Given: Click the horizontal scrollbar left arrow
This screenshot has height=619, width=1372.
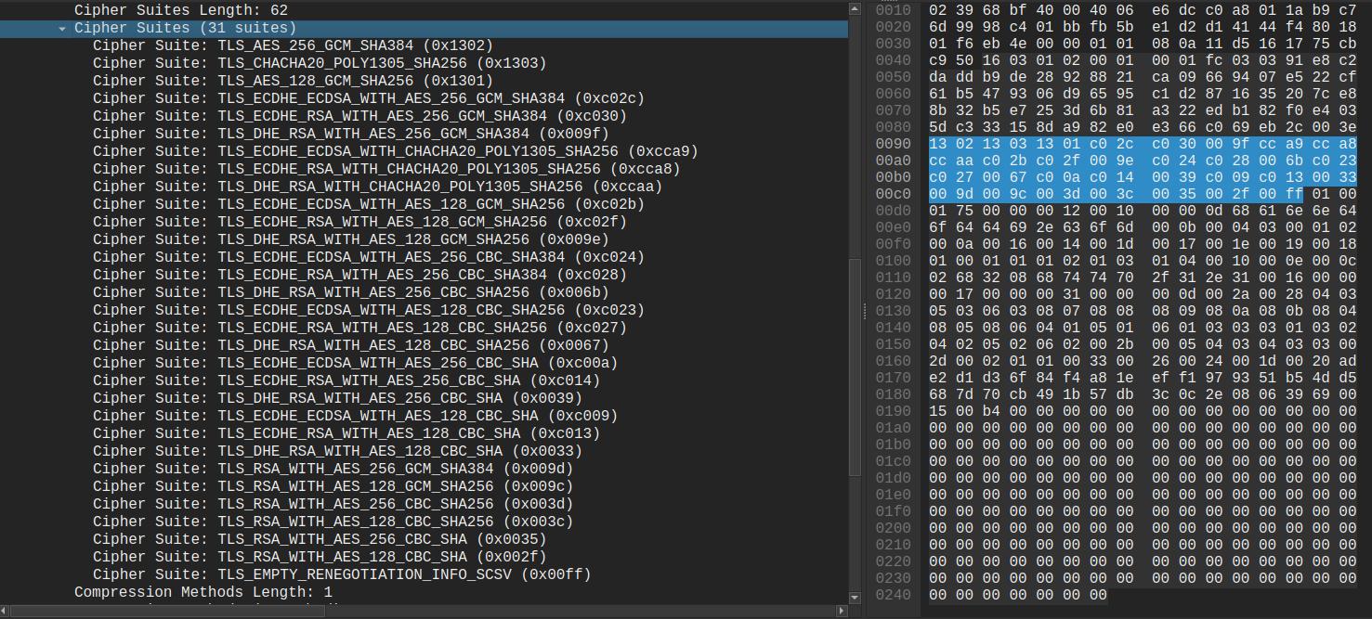Looking at the screenshot, I should 7,611.
